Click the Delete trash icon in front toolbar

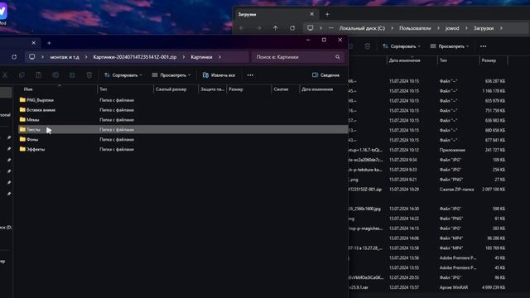pos(89,75)
